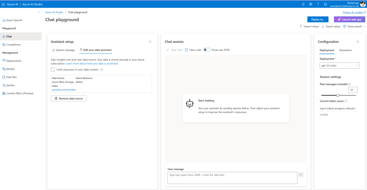
Task: Click the Past messages included slider
Action: click(338, 95)
